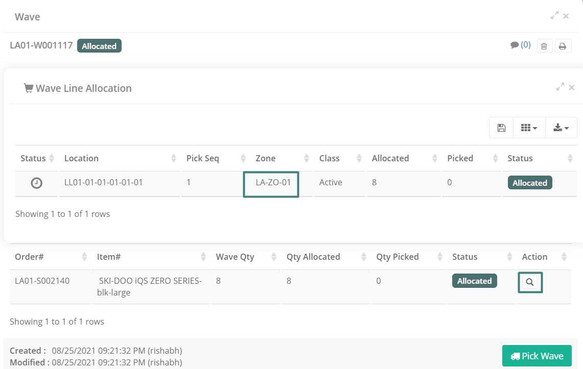583x369 pixels.
Task: Close the Wave Line Allocation panel
Action: [572, 88]
